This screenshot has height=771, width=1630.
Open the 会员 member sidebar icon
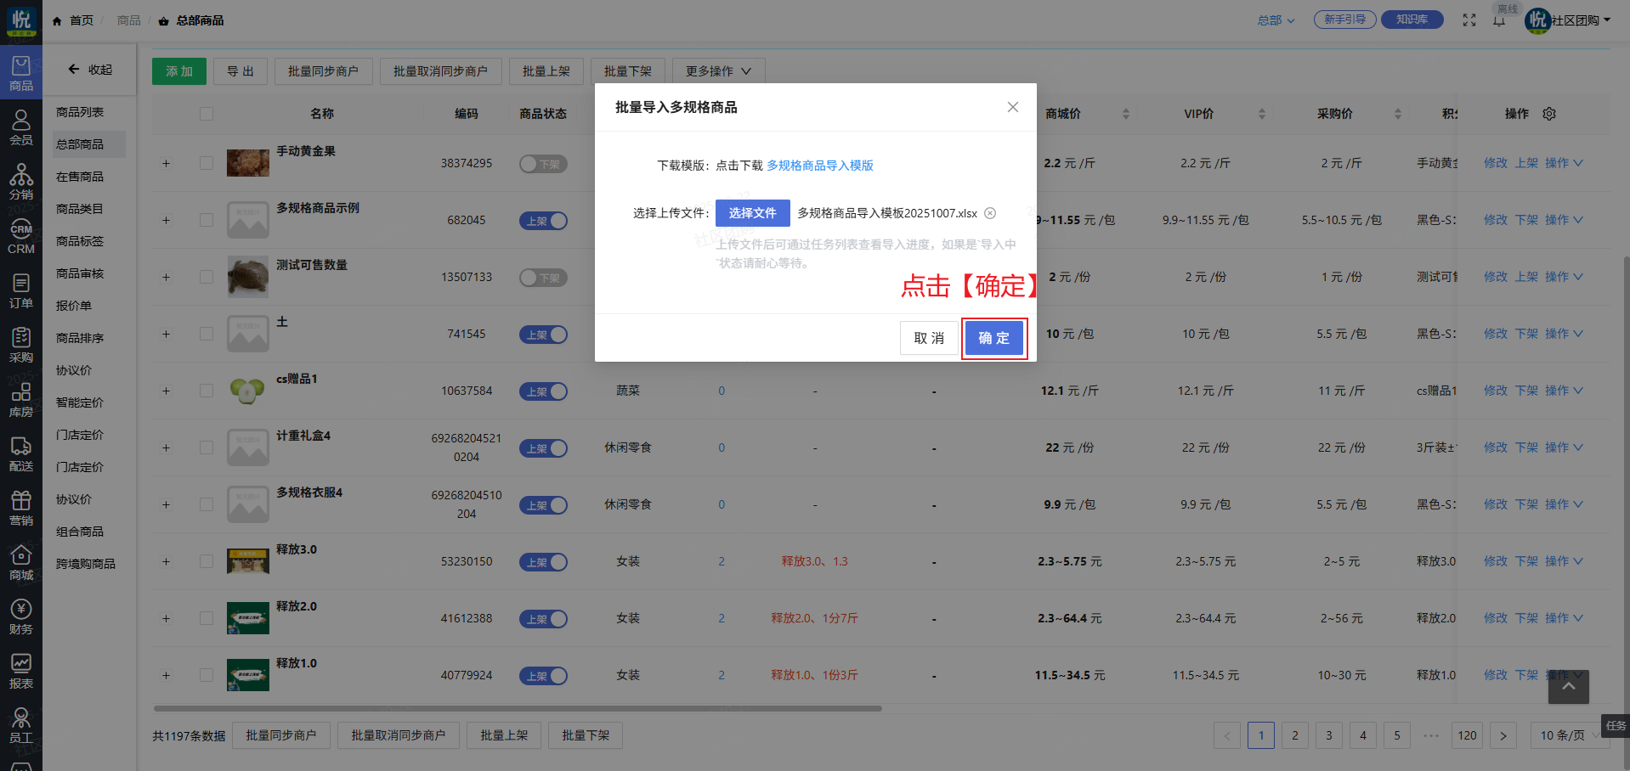click(21, 127)
